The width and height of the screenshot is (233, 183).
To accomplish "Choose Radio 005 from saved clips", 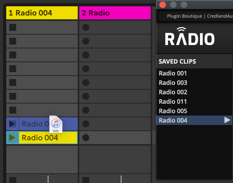I will [173, 111].
